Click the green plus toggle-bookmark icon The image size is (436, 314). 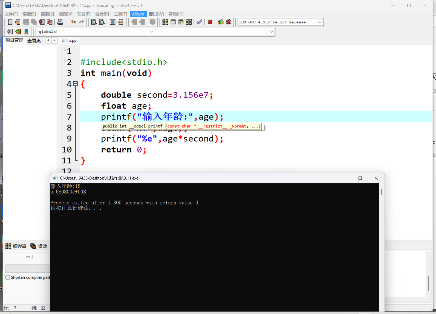click(x=18, y=31)
